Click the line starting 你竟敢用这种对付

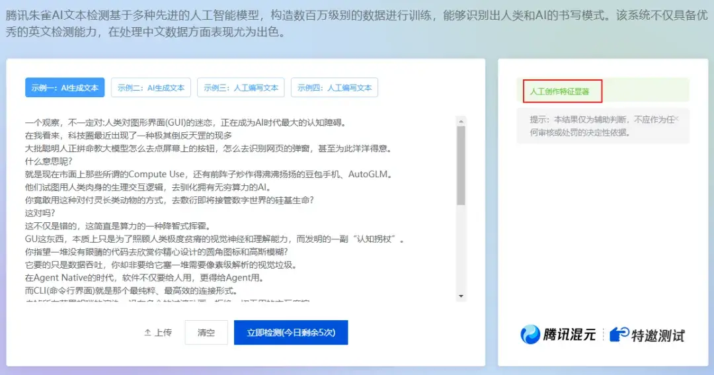click(x=169, y=200)
